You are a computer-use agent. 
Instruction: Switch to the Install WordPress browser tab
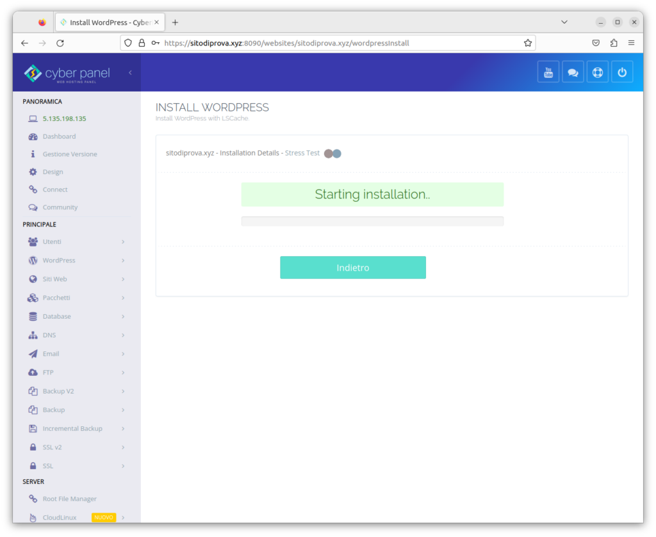[x=110, y=22]
